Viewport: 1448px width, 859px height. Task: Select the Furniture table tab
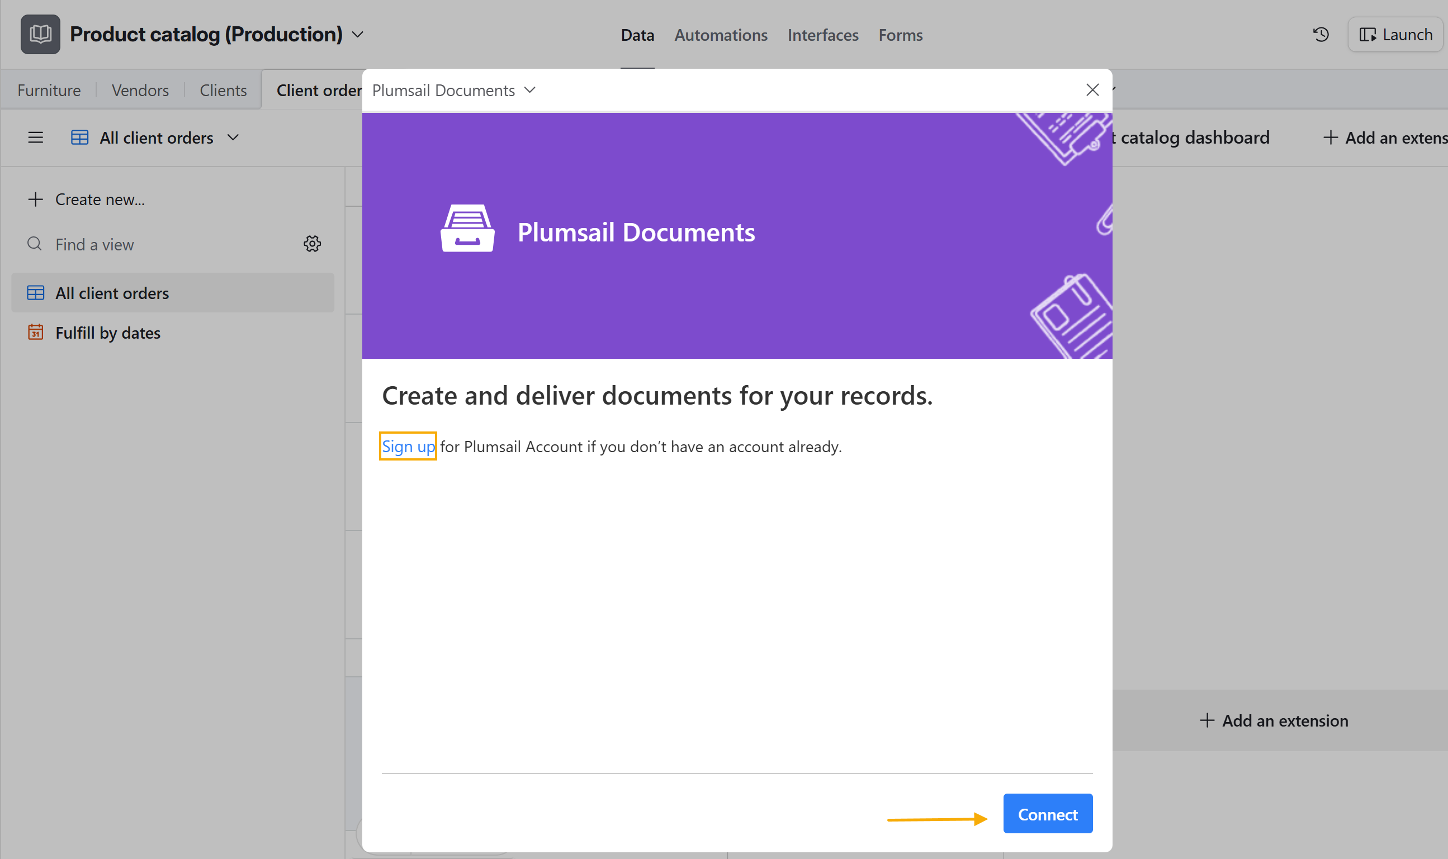pyautogui.click(x=49, y=91)
